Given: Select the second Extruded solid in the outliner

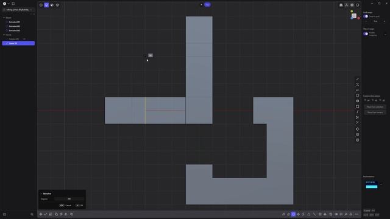Looking at the screenshot, I should point(15,26).
